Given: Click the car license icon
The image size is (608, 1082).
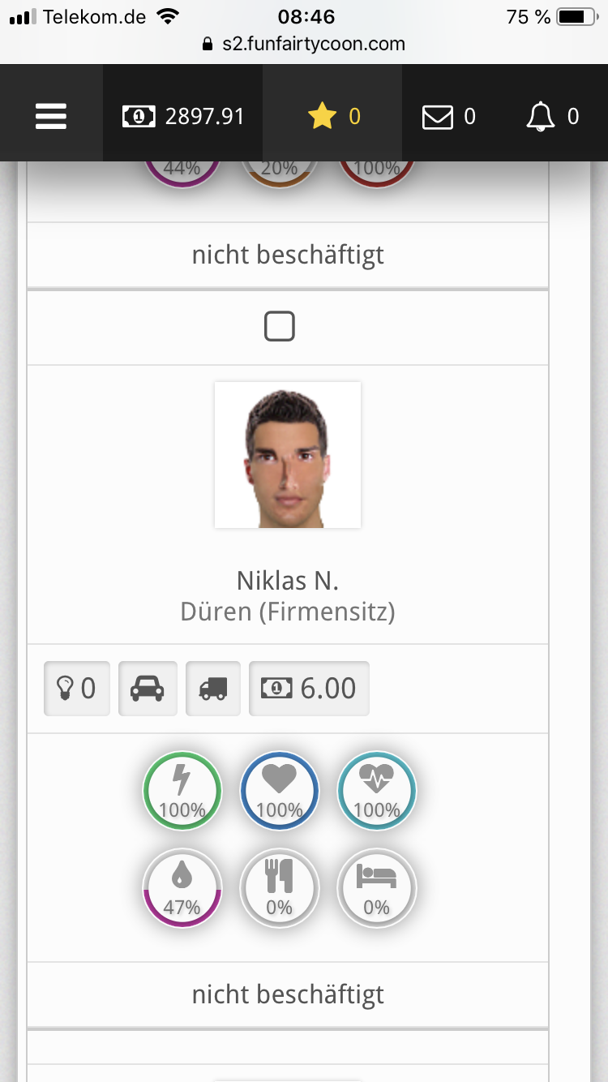Looking at the screenshot, I should [148, 689].
